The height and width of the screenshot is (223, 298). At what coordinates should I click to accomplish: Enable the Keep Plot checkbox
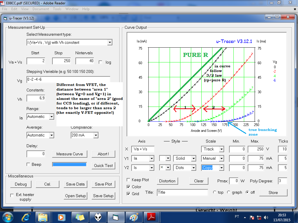pyautogui.click(x=128, y=180)
